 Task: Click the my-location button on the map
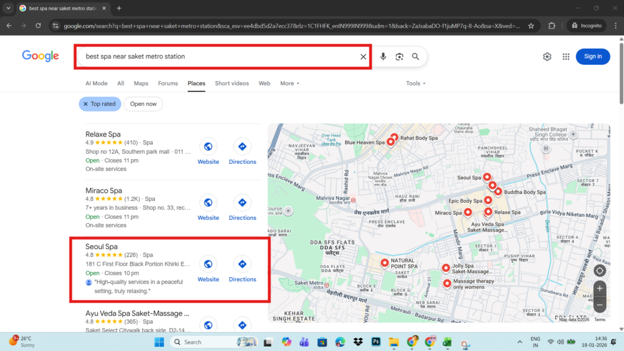tap(600, 270)
